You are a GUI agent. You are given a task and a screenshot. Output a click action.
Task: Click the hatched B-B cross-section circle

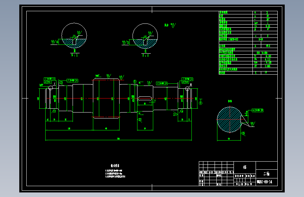pos(230,120)
